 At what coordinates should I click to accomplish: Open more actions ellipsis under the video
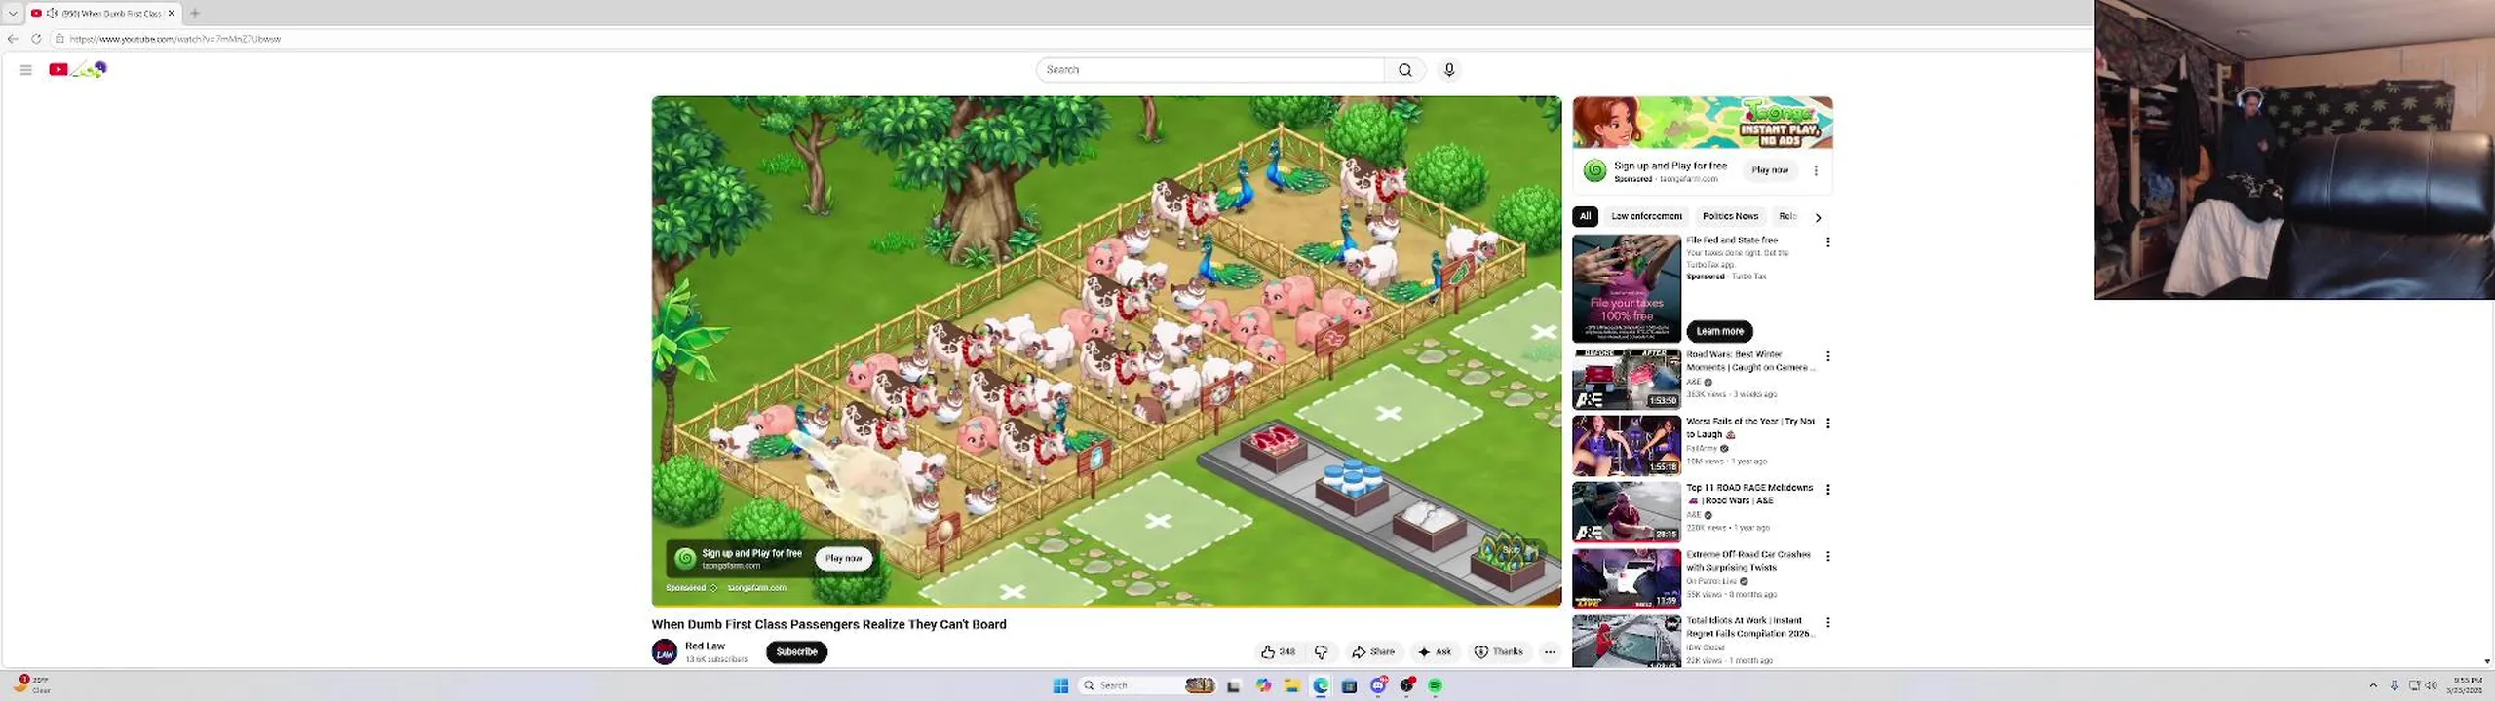click(x=1550, y=652)
